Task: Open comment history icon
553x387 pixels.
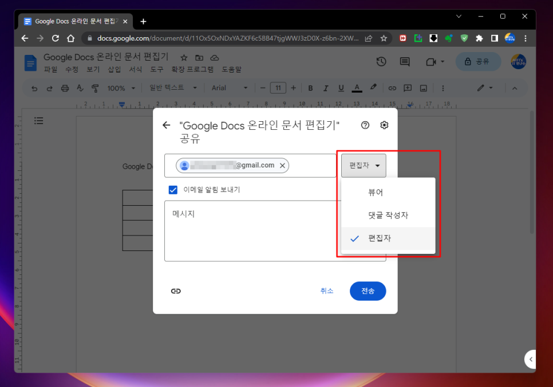Action: [x=405, y=62]
